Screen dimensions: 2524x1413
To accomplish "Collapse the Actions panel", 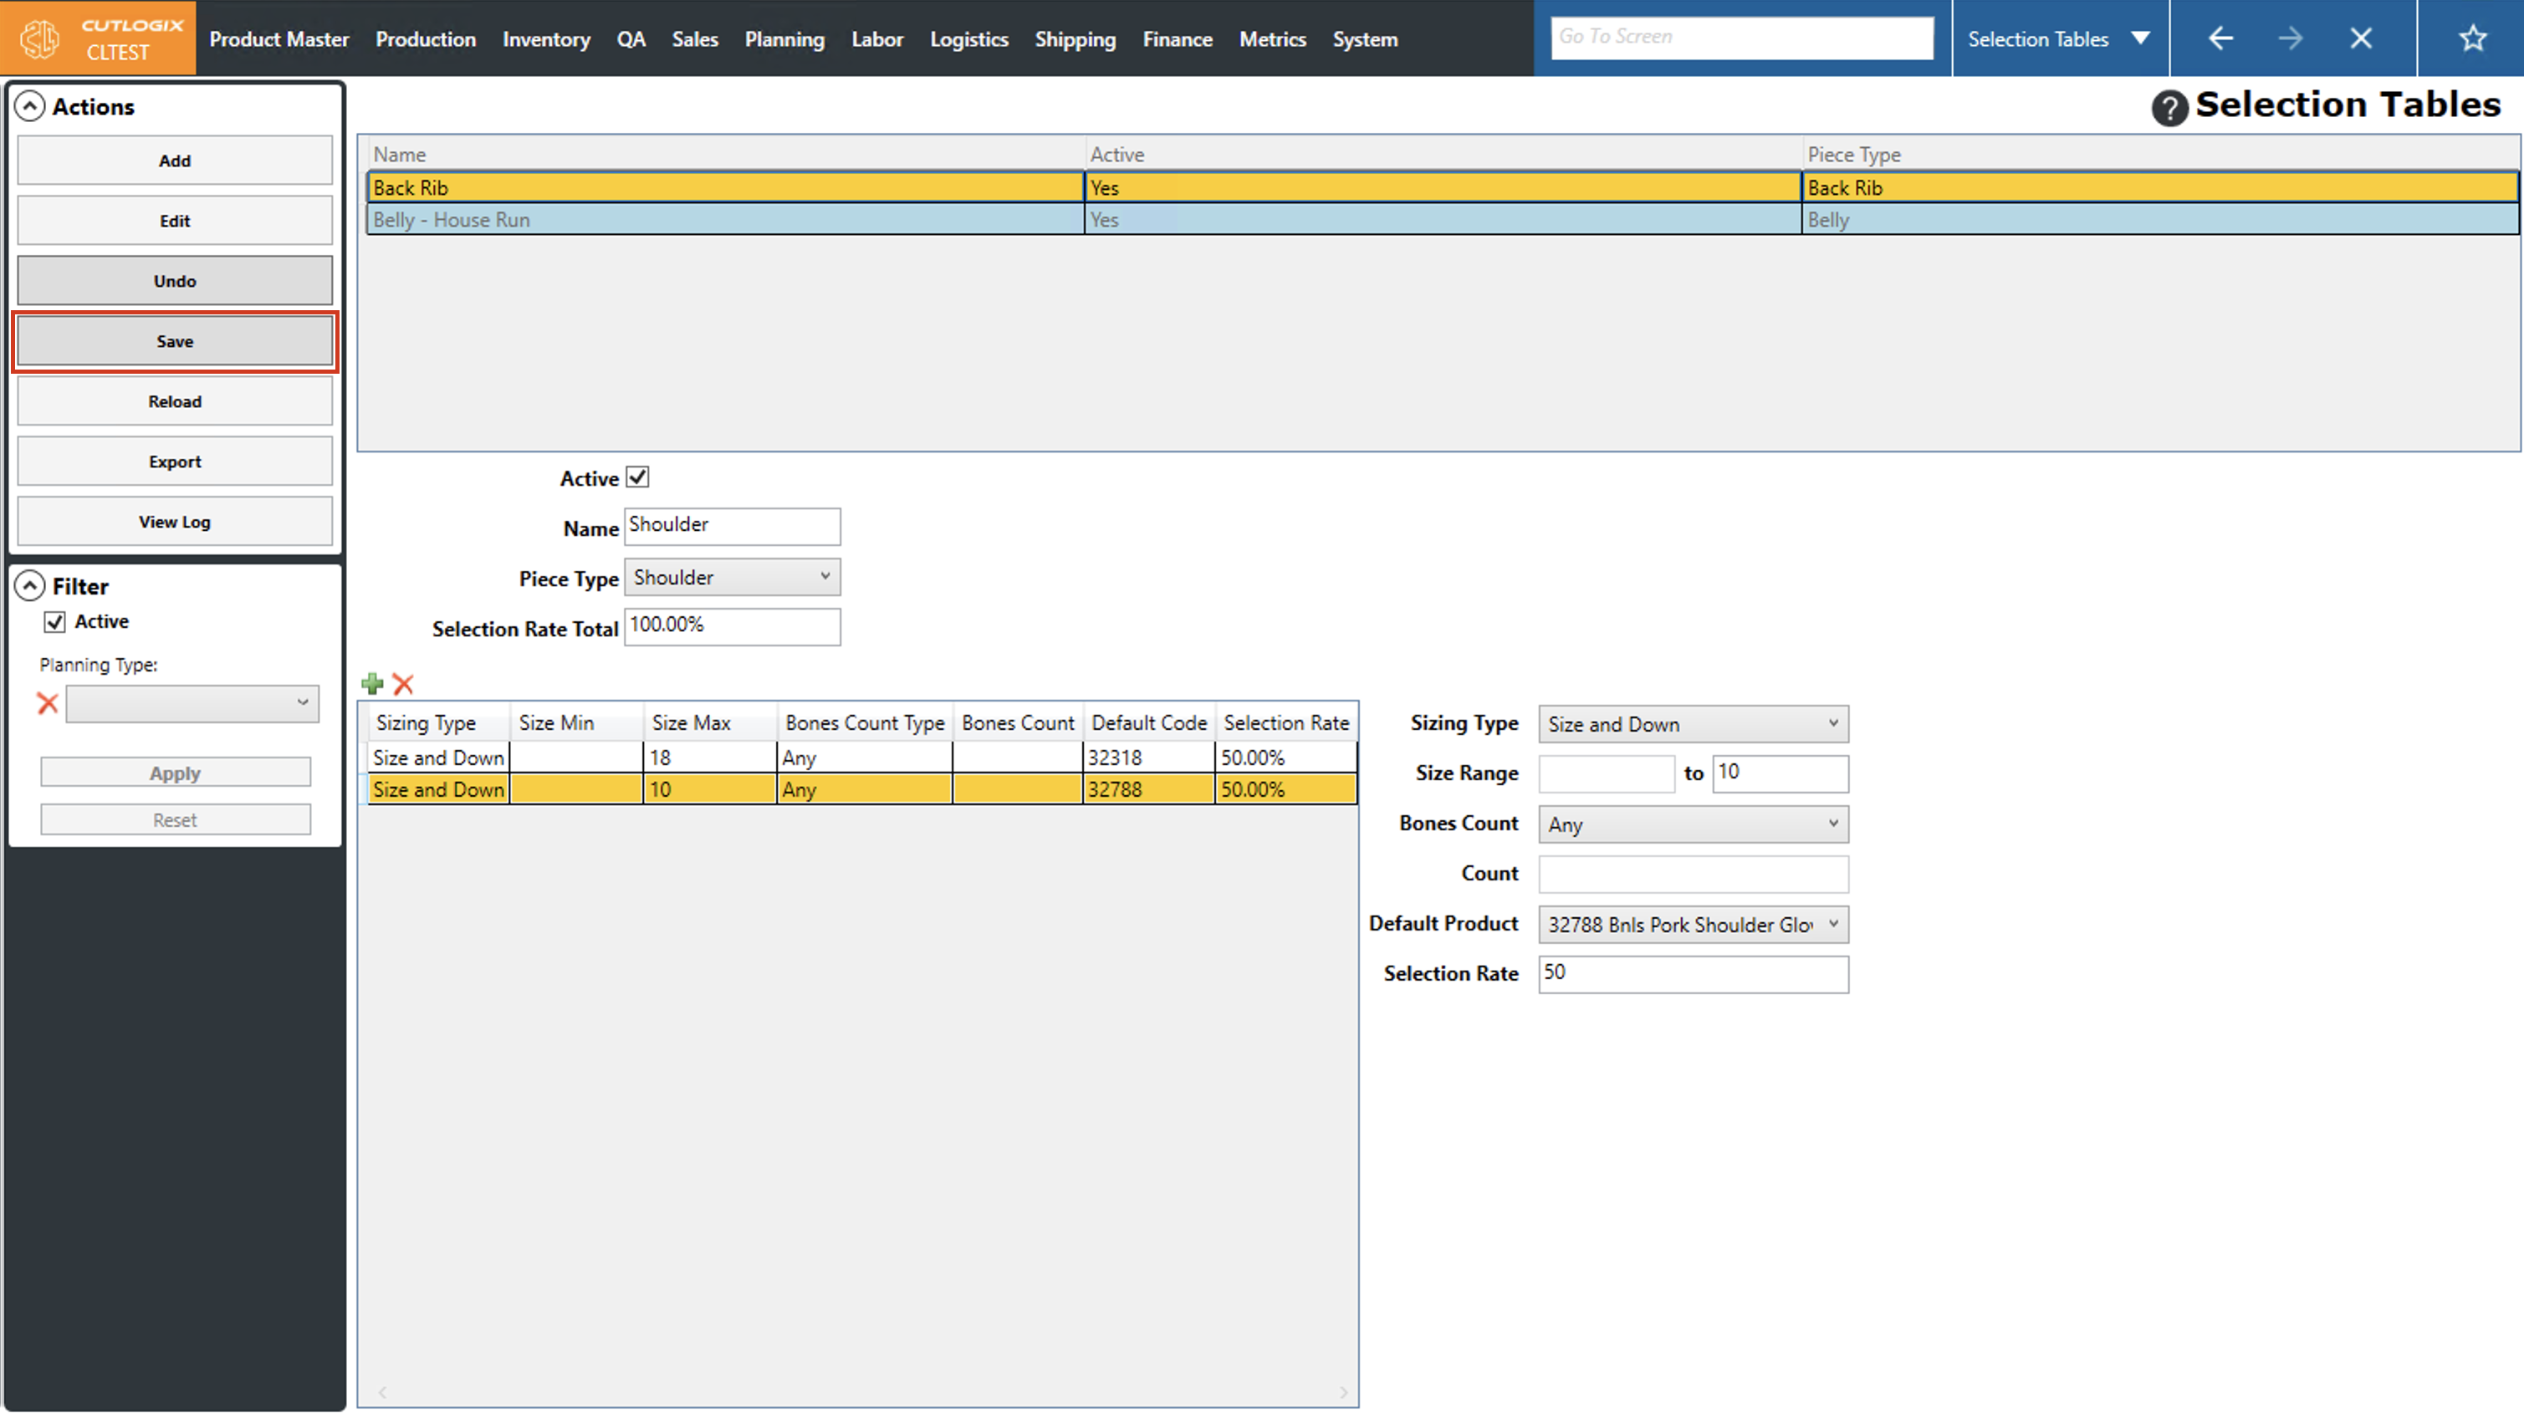I will 30,106.
